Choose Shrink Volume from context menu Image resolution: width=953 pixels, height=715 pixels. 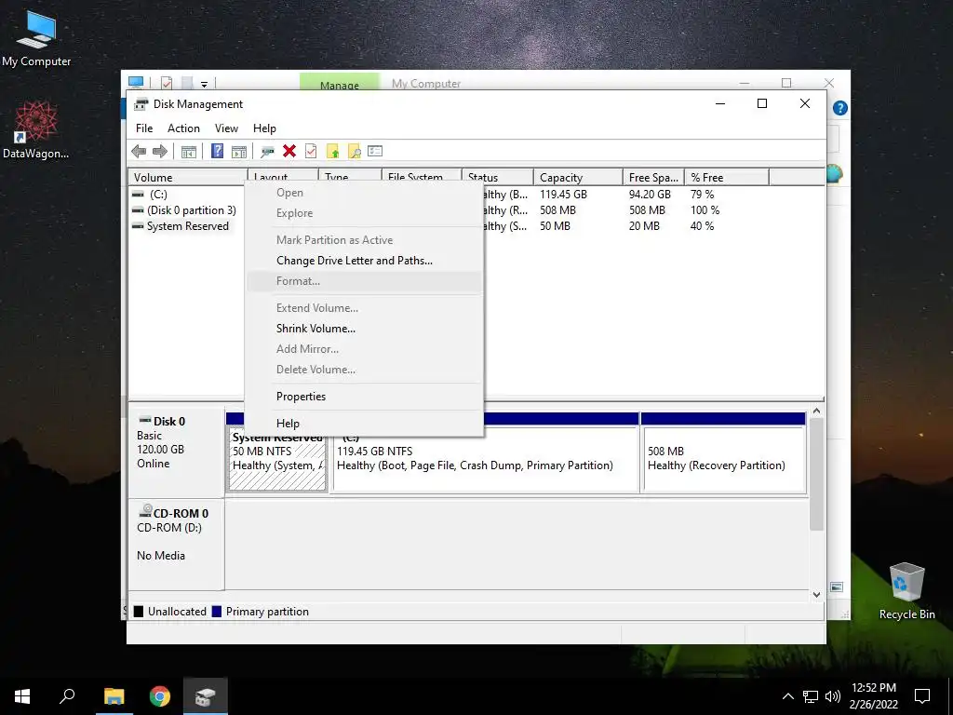364,329
